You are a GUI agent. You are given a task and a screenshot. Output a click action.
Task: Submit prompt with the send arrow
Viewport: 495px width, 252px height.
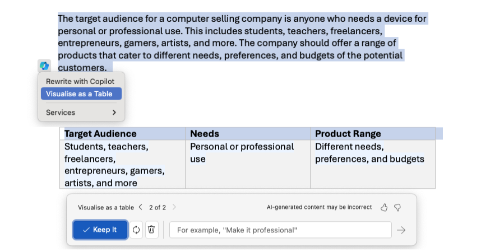[401, 230]
